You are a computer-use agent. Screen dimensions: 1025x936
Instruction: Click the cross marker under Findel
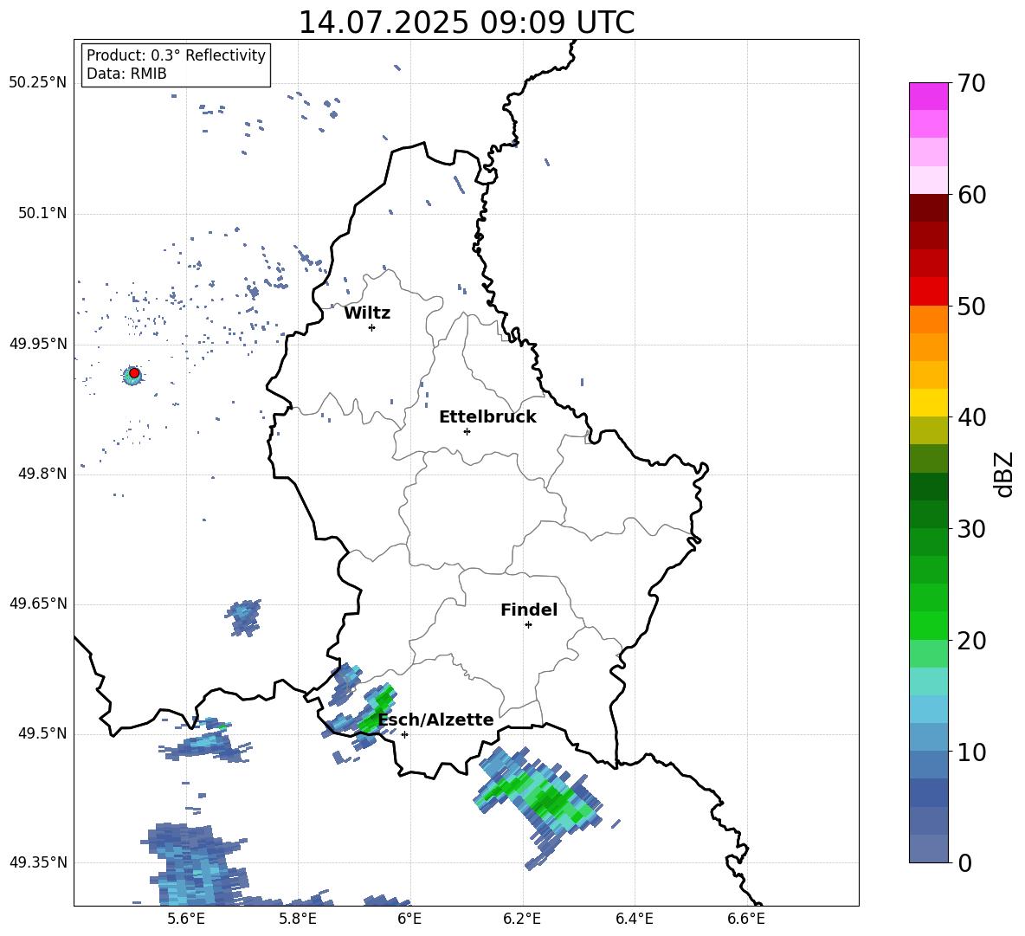click(528, 625)
